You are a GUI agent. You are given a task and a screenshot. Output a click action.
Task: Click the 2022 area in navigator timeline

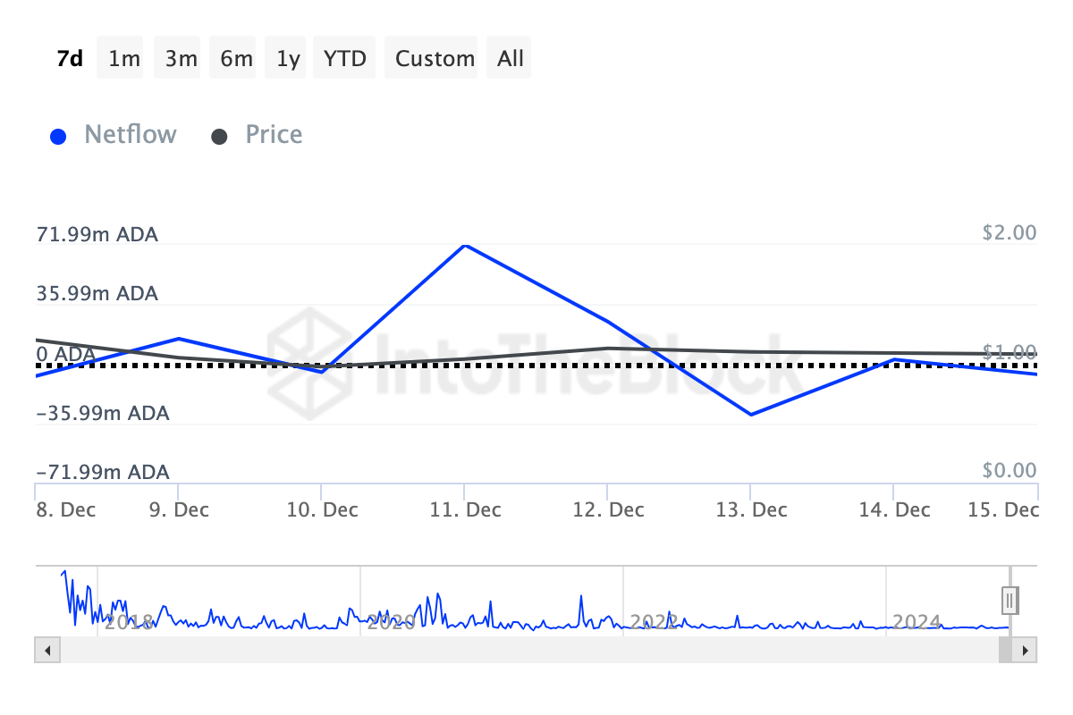click(x=654, y=620)
